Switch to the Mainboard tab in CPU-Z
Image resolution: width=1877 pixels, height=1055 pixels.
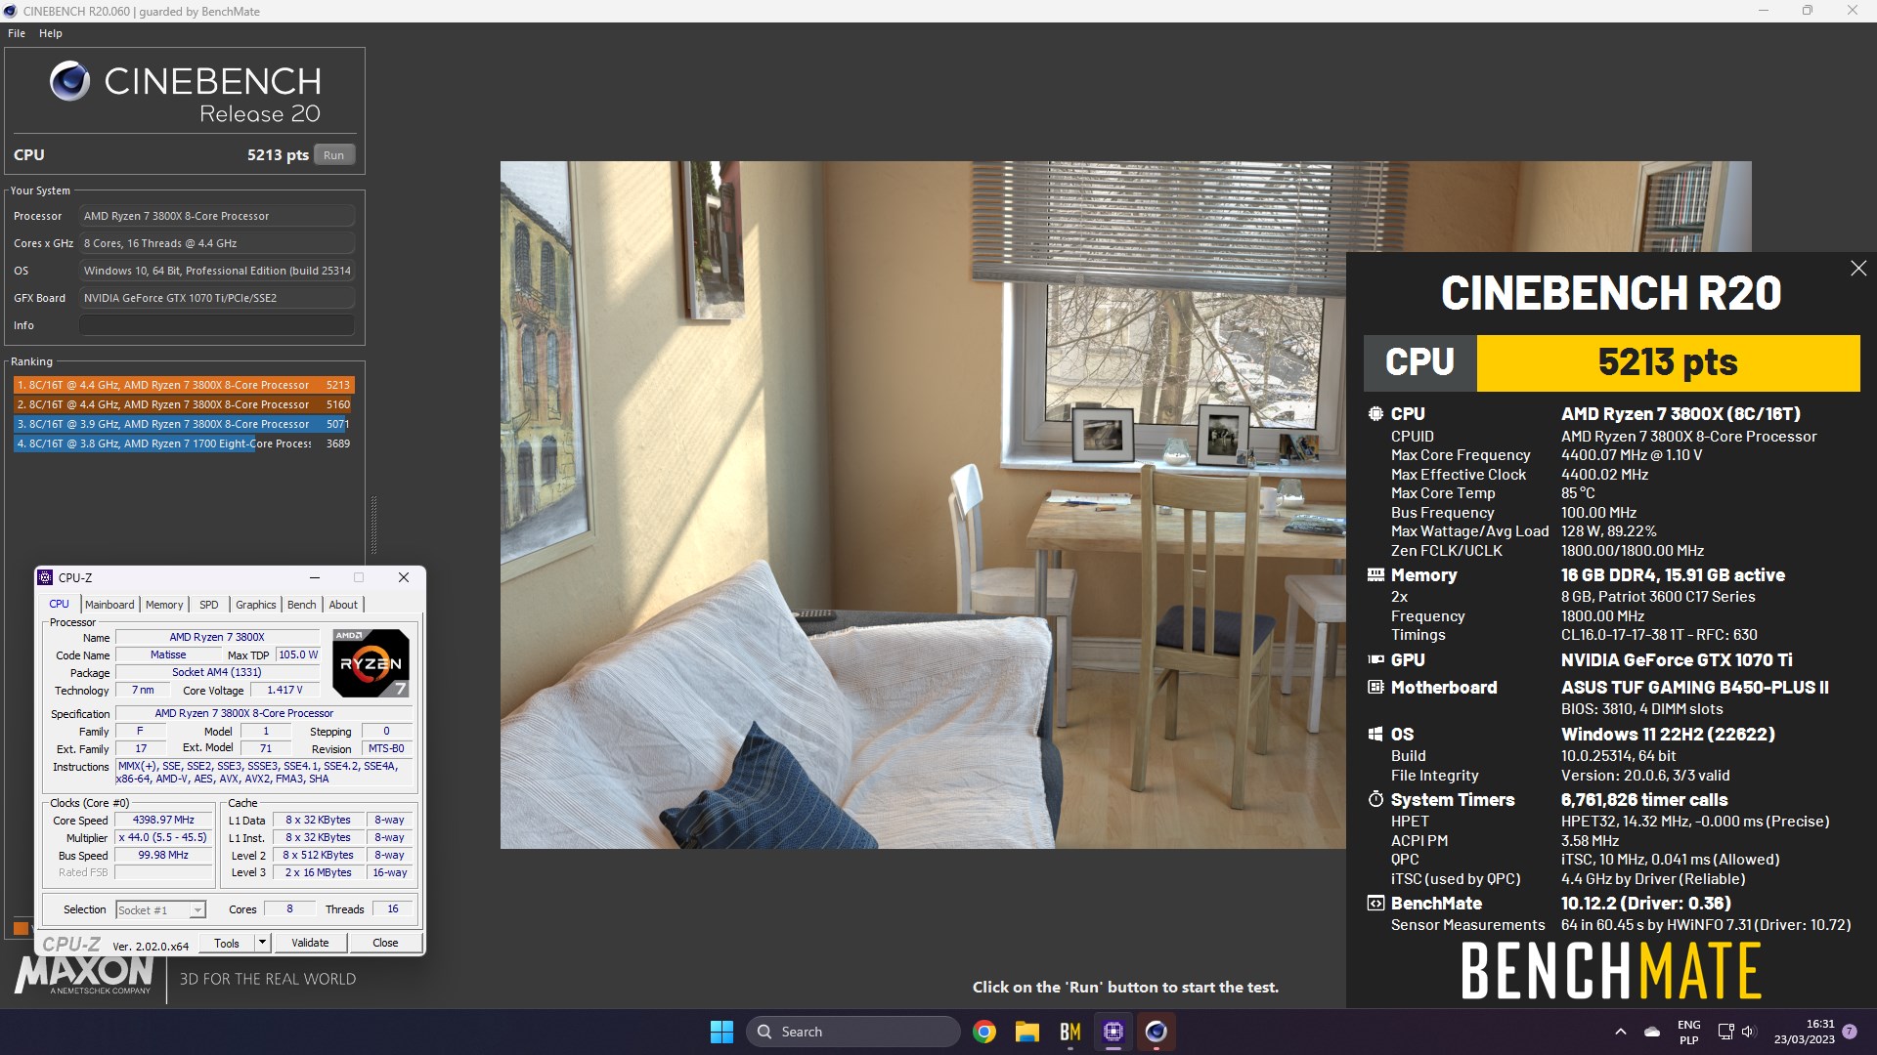[x=109, y=605]
